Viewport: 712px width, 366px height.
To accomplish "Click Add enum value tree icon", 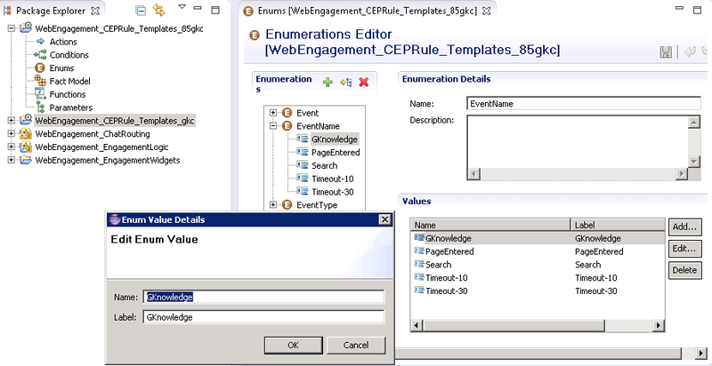I will (x=345, y=82).
